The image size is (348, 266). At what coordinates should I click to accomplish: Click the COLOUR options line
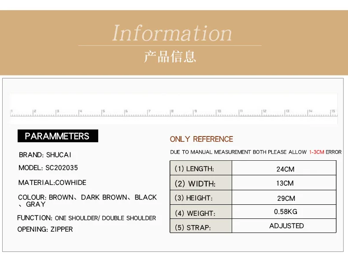(87, 198)
